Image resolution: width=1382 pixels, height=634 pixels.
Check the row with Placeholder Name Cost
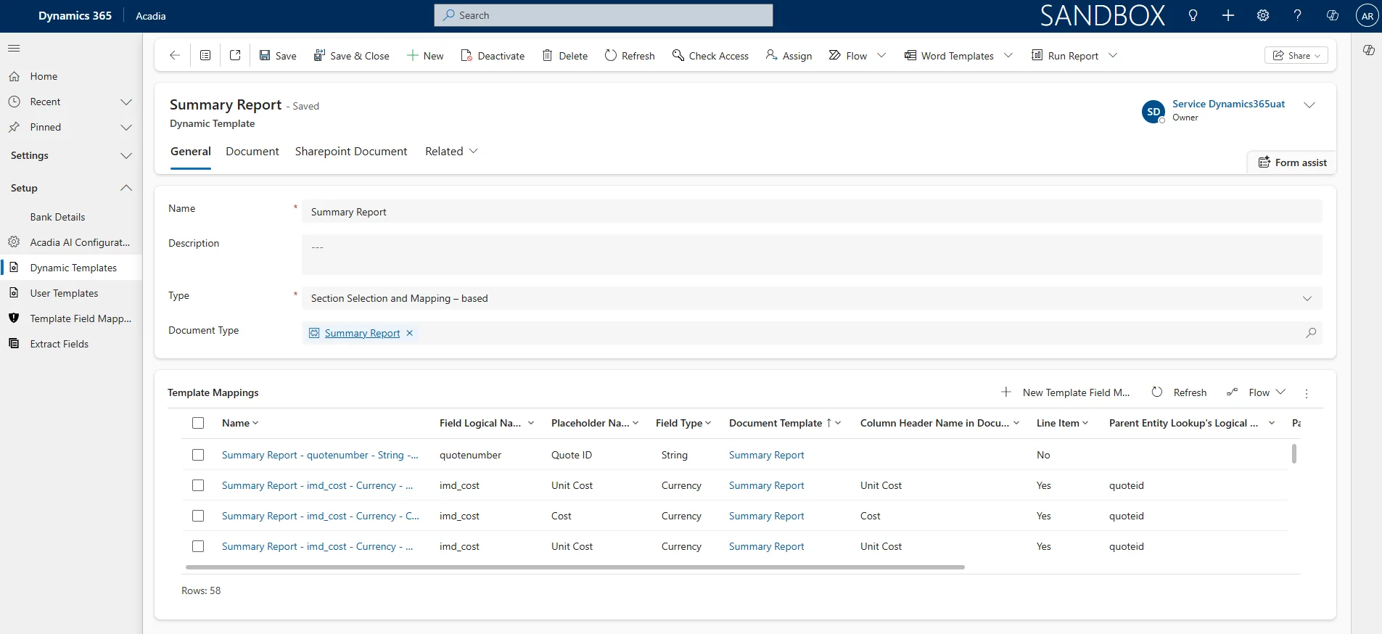198,516
